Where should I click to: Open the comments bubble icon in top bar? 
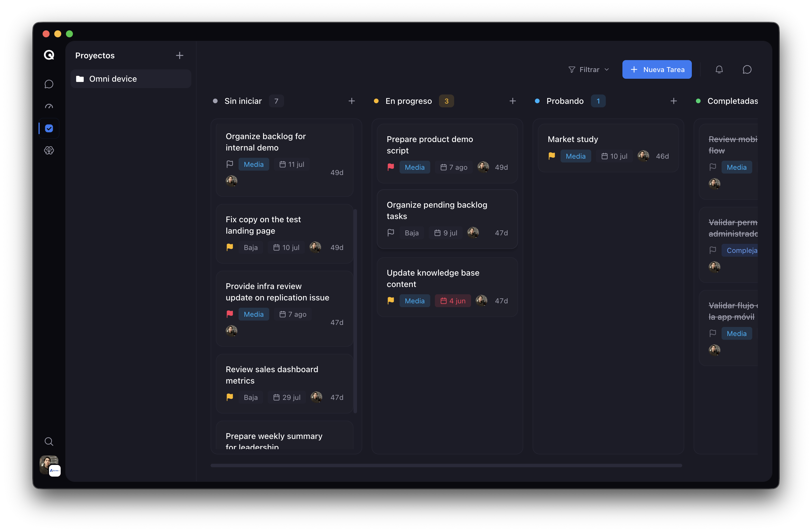coord(747,70)
